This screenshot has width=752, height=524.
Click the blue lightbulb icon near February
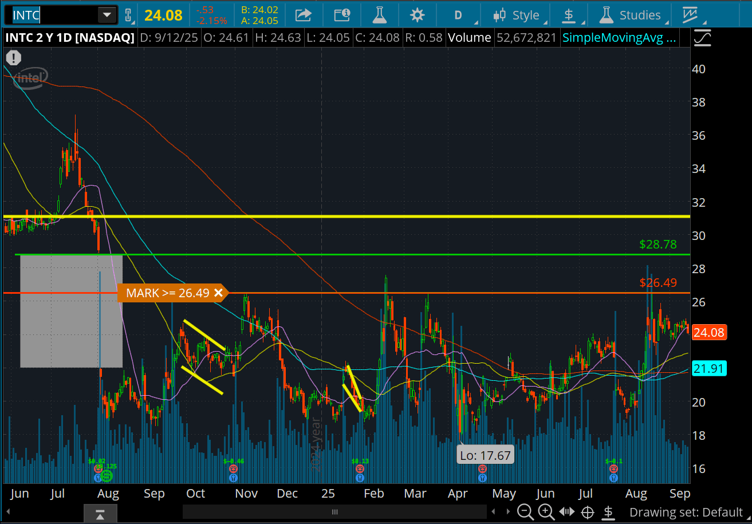(x=359, y=478)
